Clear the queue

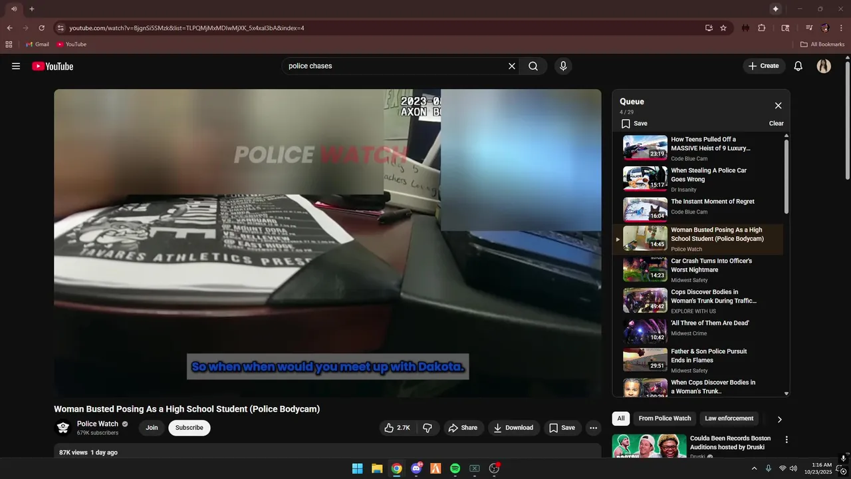coord(776,124)
